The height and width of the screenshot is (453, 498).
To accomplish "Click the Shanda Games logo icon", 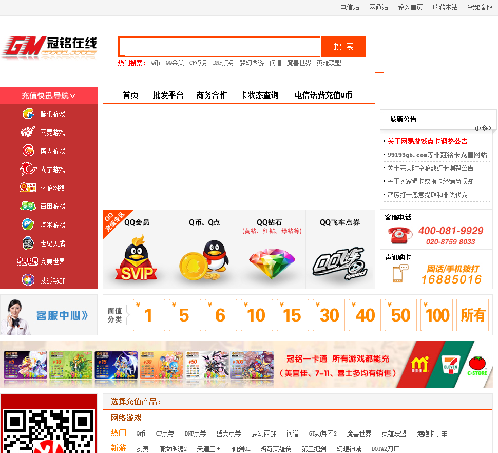I will tap(28, 150).
